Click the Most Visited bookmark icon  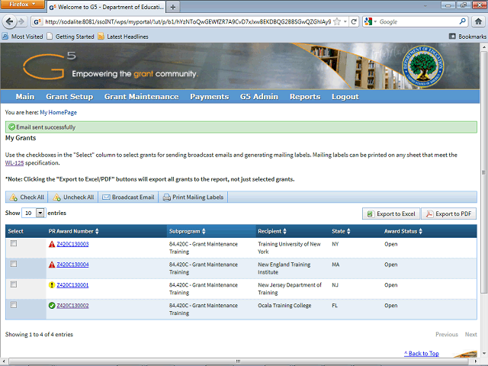pyautogui.click(x=5, y=37)
